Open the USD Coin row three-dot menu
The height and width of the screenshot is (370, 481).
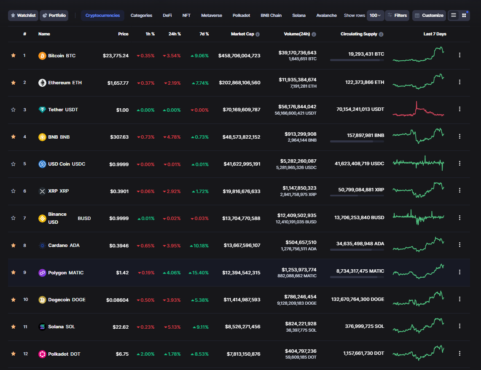[460, 164]
